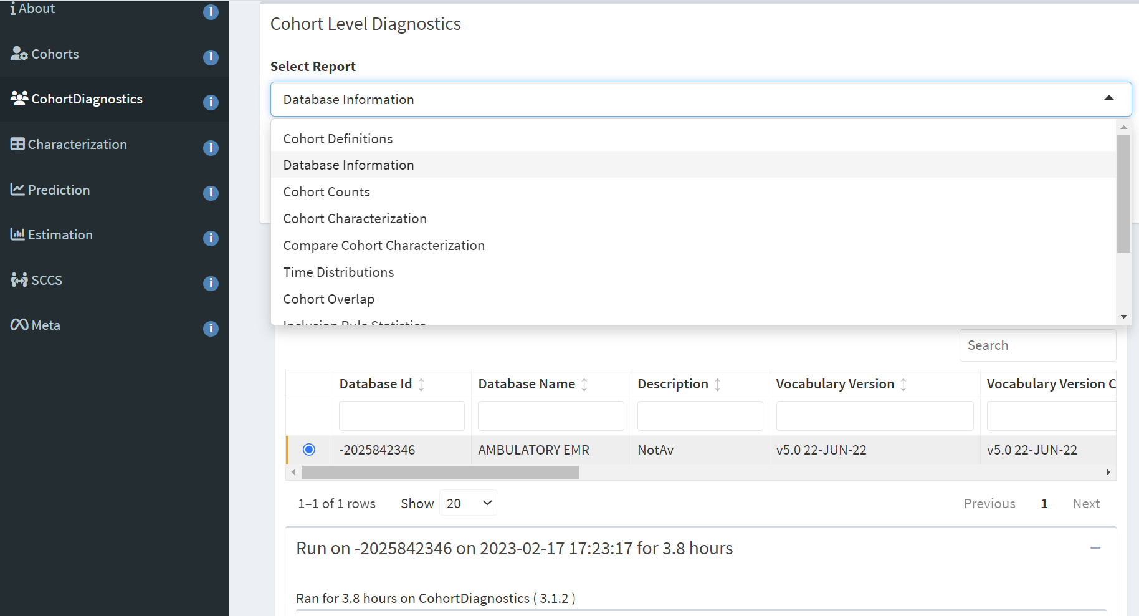Collapse the Run on -2025842346 panel

pyautogui.click(x=1095, y=547)
